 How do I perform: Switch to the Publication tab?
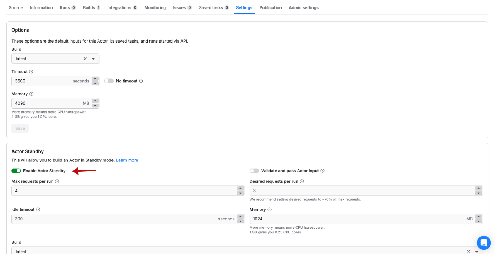click(x=271, y=7)
